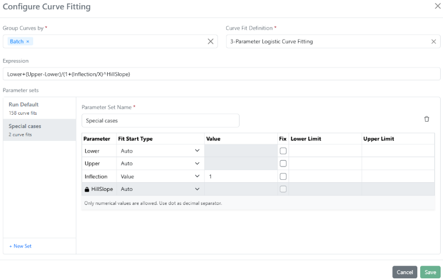Viewport: 443px width, 280px height.
Task: Click the Inflection parameter name cell
Action: tap(99, 176)
